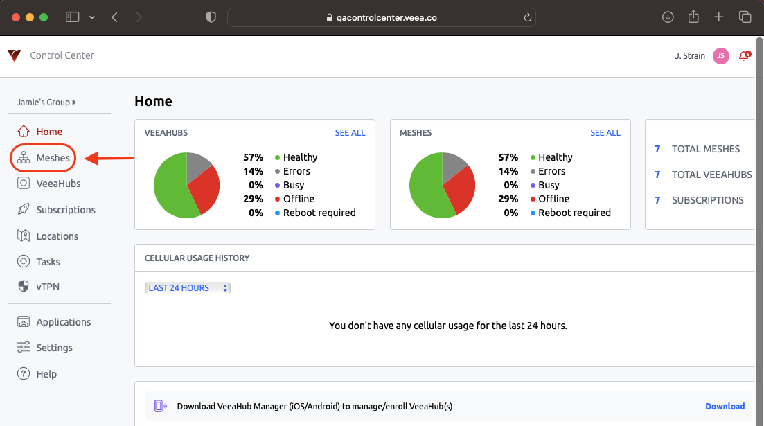Viewport: 764px width, 426px height.
Task: Open the Last 24 Hours dropdown
Action: pyautogui.click(x=188, y=288)
